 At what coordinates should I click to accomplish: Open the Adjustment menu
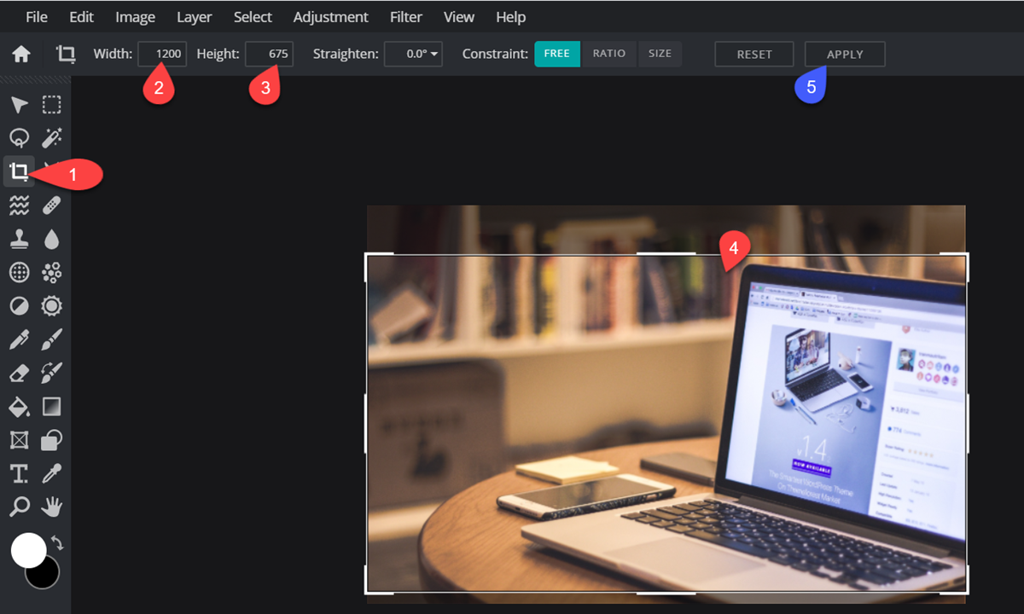click(x=330, y=17)
